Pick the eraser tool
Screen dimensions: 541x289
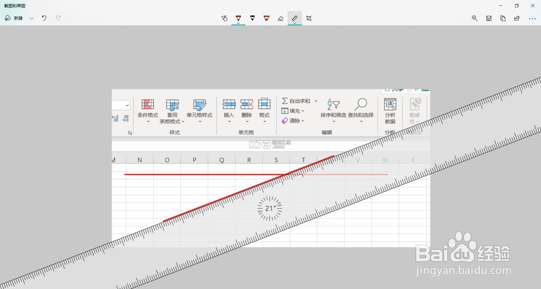click(x=281, y=18)
